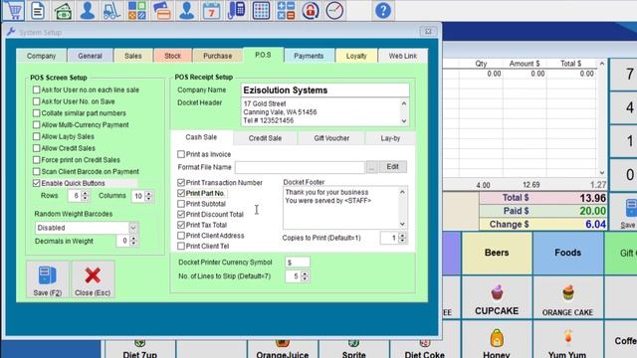
Task: Enable Collate similar part numbers
Action: coord(37,112)
